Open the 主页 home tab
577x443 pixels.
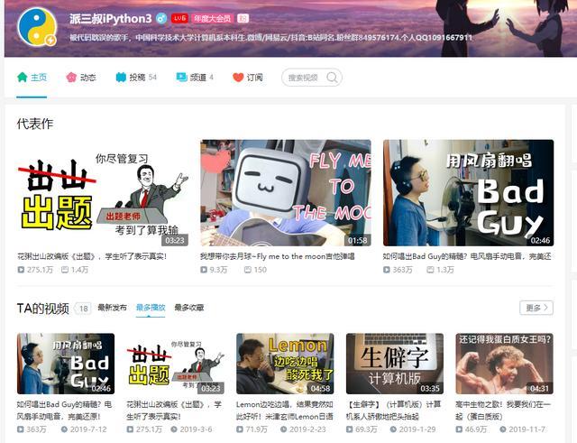coord(32,78)
